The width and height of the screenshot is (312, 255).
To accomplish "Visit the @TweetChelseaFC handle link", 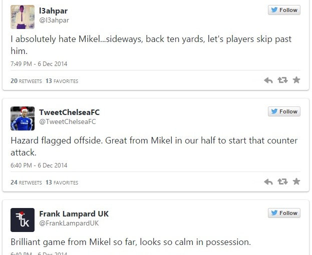I will (x=67, y=122).
